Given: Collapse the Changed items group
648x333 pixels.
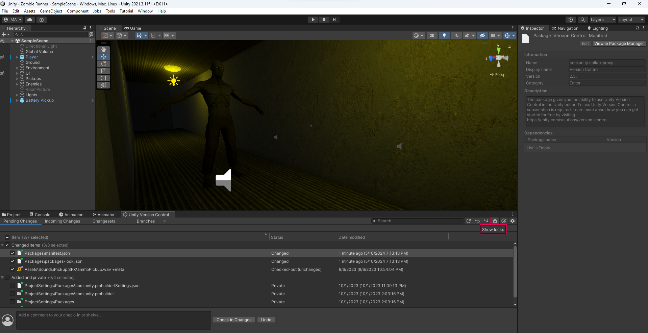Looking at the screenshot, I should [2, 245].
